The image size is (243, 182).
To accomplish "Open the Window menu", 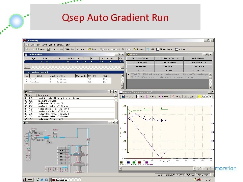I will (x=60, y=45).
